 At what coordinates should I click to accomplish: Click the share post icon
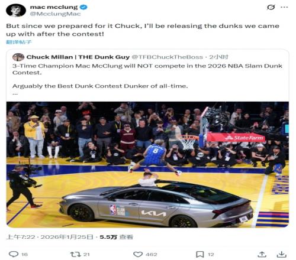262,254
